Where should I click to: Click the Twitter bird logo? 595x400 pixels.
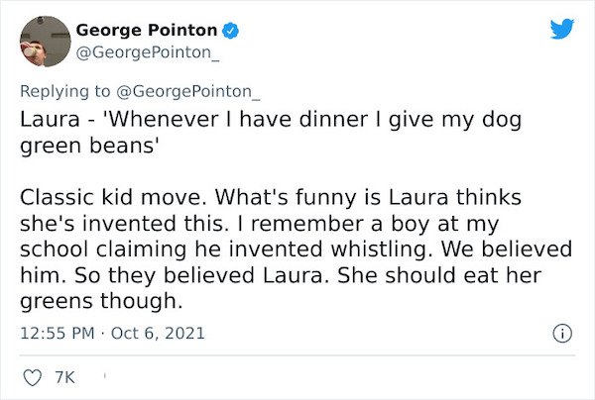[562, 29]
